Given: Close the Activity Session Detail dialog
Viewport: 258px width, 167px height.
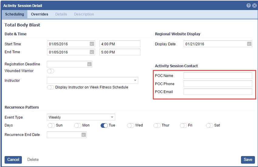Looking at the screenshot, I should 254,5.
